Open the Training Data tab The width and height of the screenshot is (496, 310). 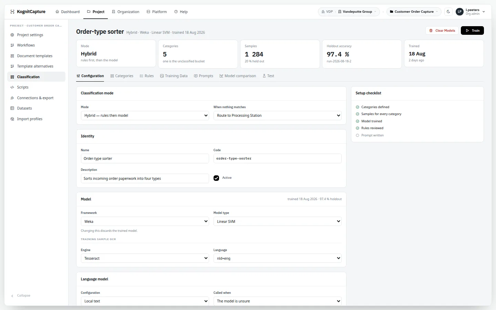174,76
